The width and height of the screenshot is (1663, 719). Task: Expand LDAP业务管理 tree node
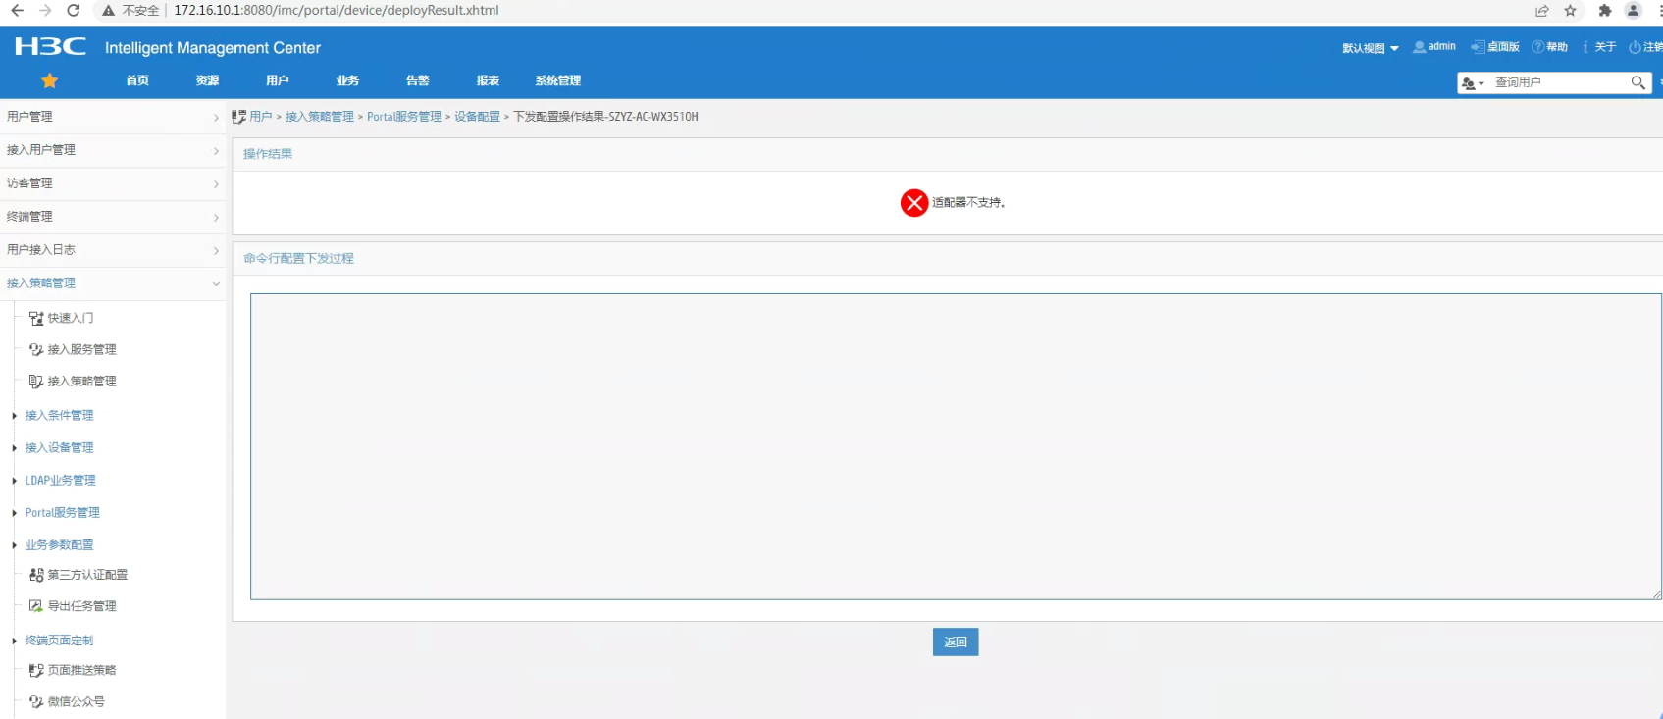14,481
